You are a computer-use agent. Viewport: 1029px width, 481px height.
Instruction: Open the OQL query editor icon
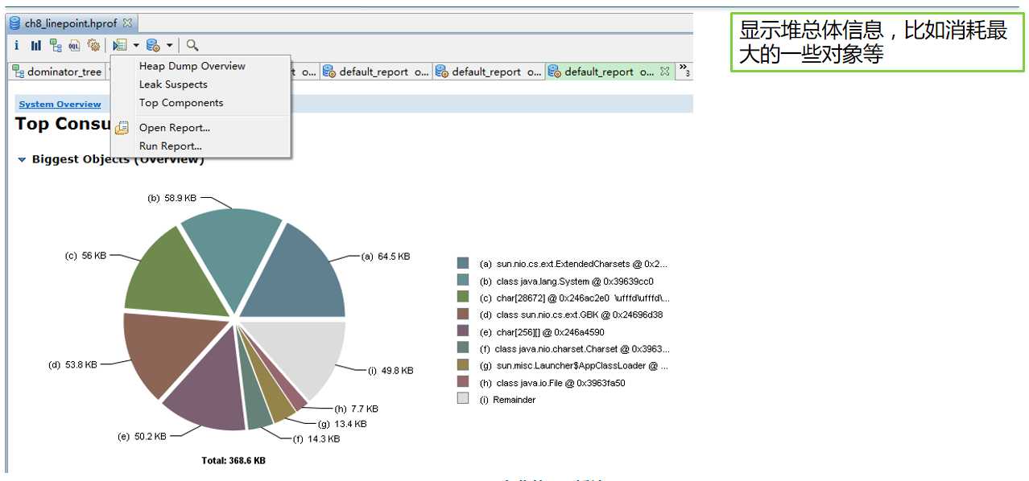(x=75, y=45)
